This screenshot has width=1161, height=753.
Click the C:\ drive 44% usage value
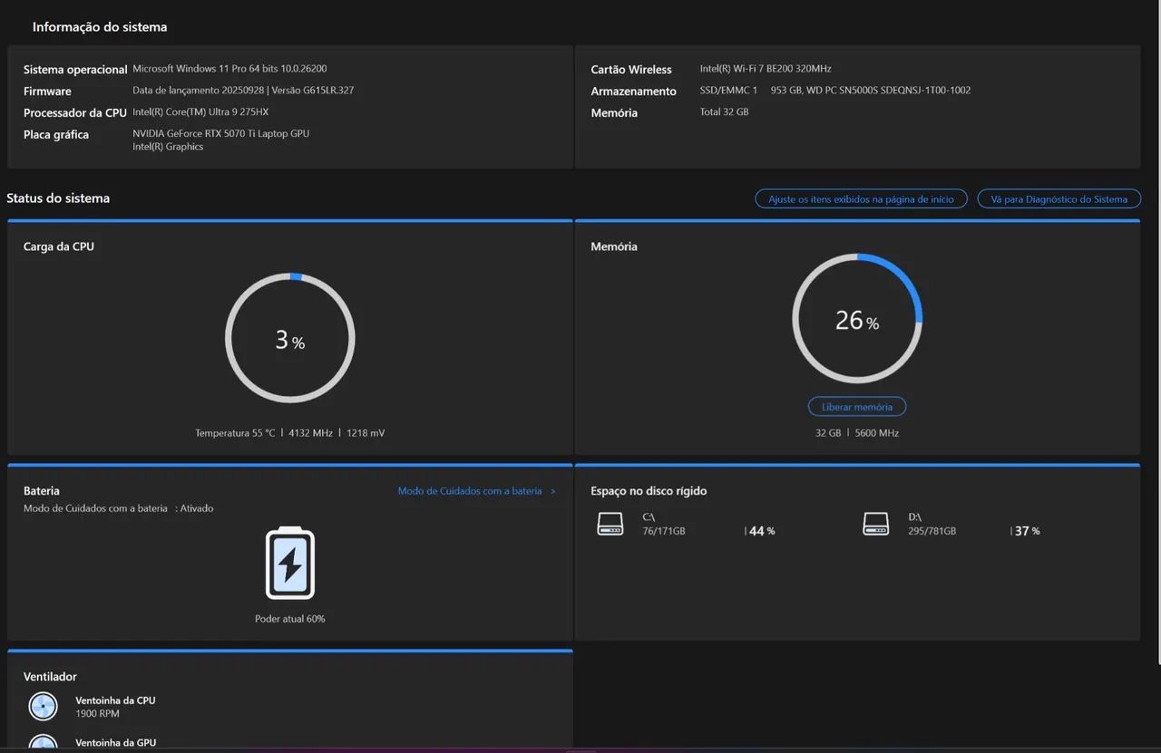(x=761, y=531)
